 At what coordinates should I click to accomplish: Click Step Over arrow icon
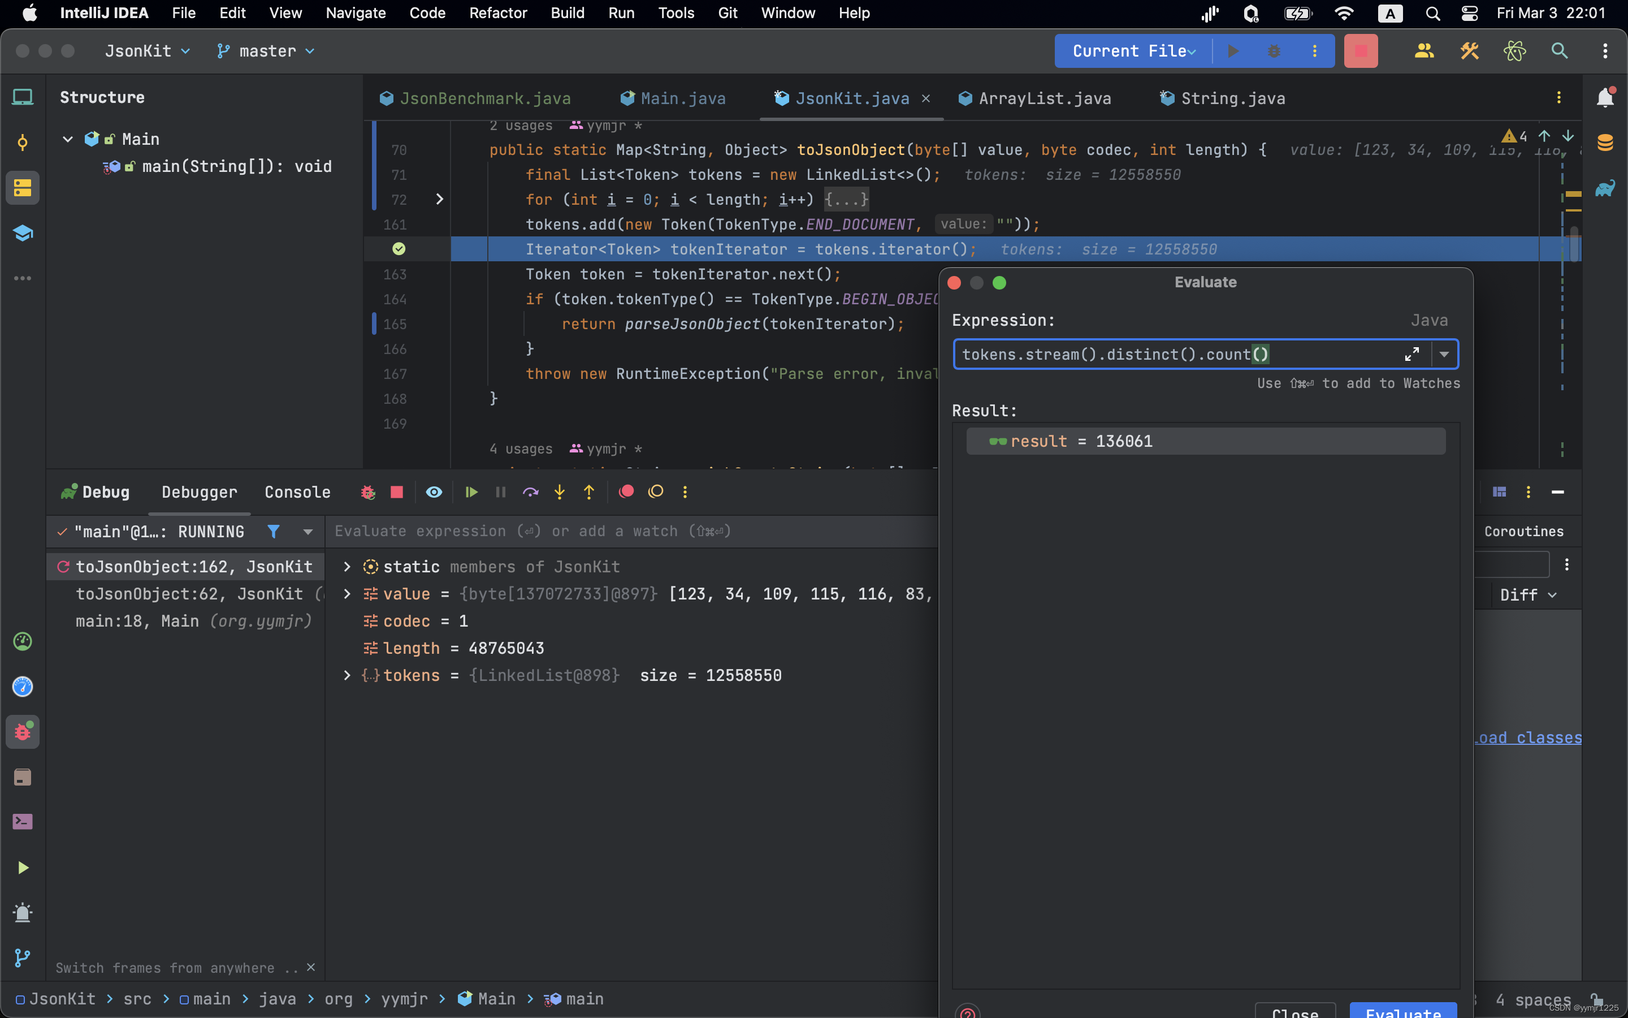point(530,492)
